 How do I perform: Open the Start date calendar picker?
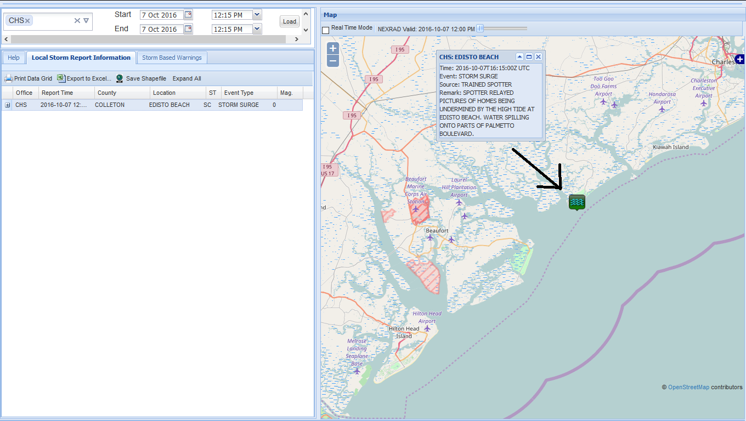tap(188, 15)
